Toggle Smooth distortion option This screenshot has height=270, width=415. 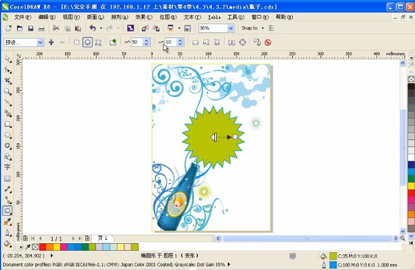click(x=206, y=42)
